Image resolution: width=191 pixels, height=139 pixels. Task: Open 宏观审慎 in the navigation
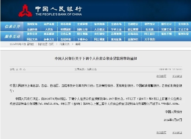click(x=82, y=24)
